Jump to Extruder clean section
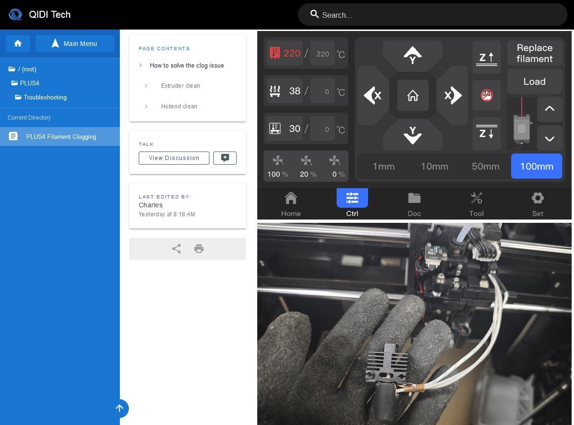The width and height of the screenshot is (574, 425). 180,86
